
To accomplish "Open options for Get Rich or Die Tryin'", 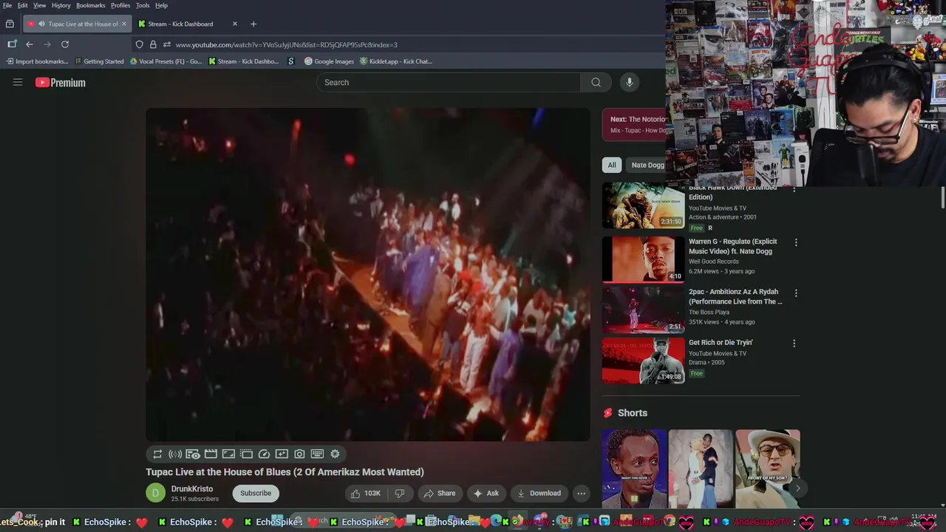I will point(794,343).
